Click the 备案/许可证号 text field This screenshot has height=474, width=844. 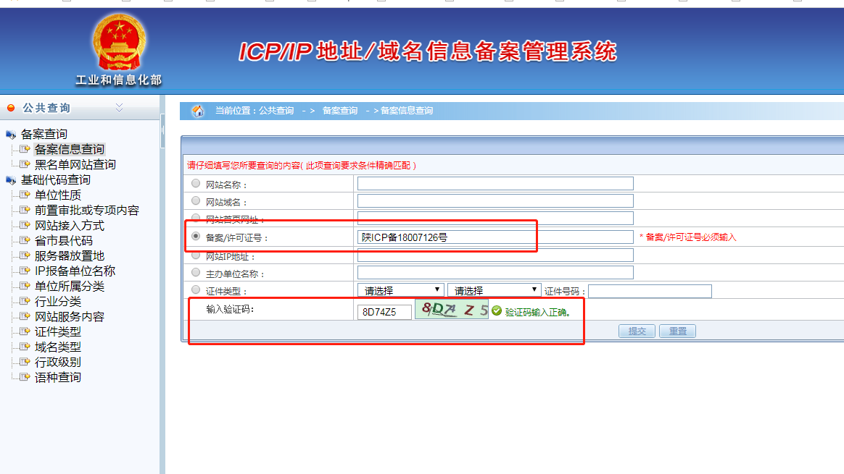coord(495,237)
